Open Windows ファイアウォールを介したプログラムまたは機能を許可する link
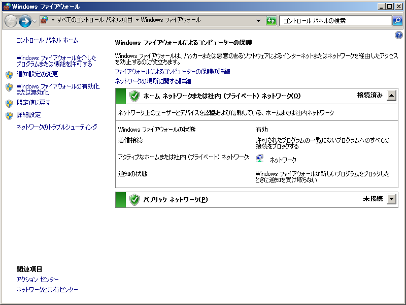The width and height of the screenshot is (406, 305). 56,60
